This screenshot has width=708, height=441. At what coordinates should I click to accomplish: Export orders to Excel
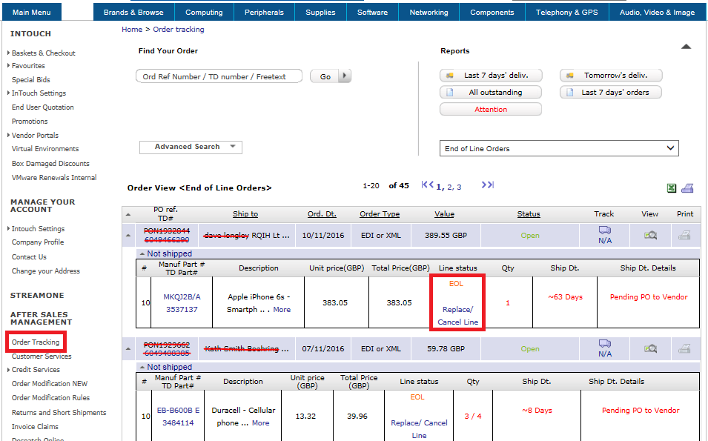671,188
